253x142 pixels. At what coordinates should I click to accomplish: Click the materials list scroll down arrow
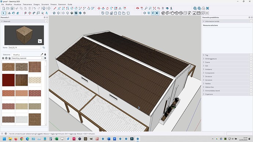tap(46, 124)
